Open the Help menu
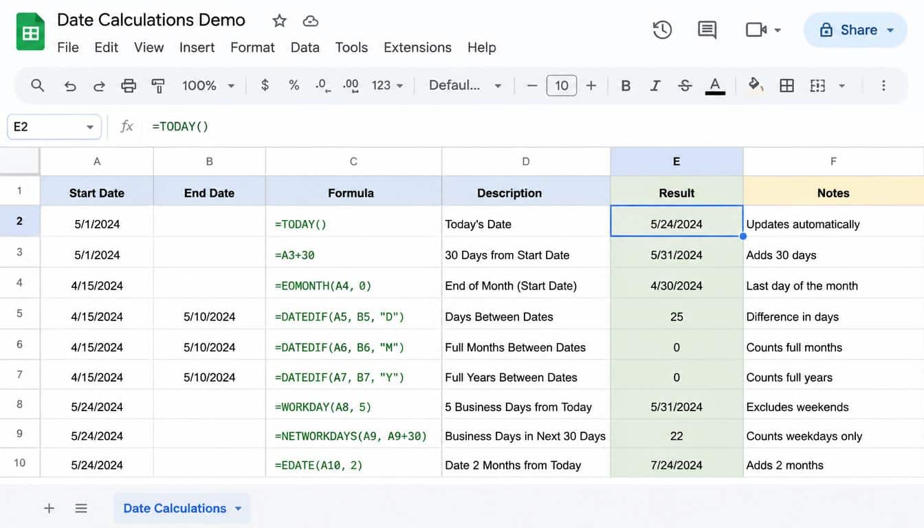Screen dimensions: 924x528 (x=481, y=47)
